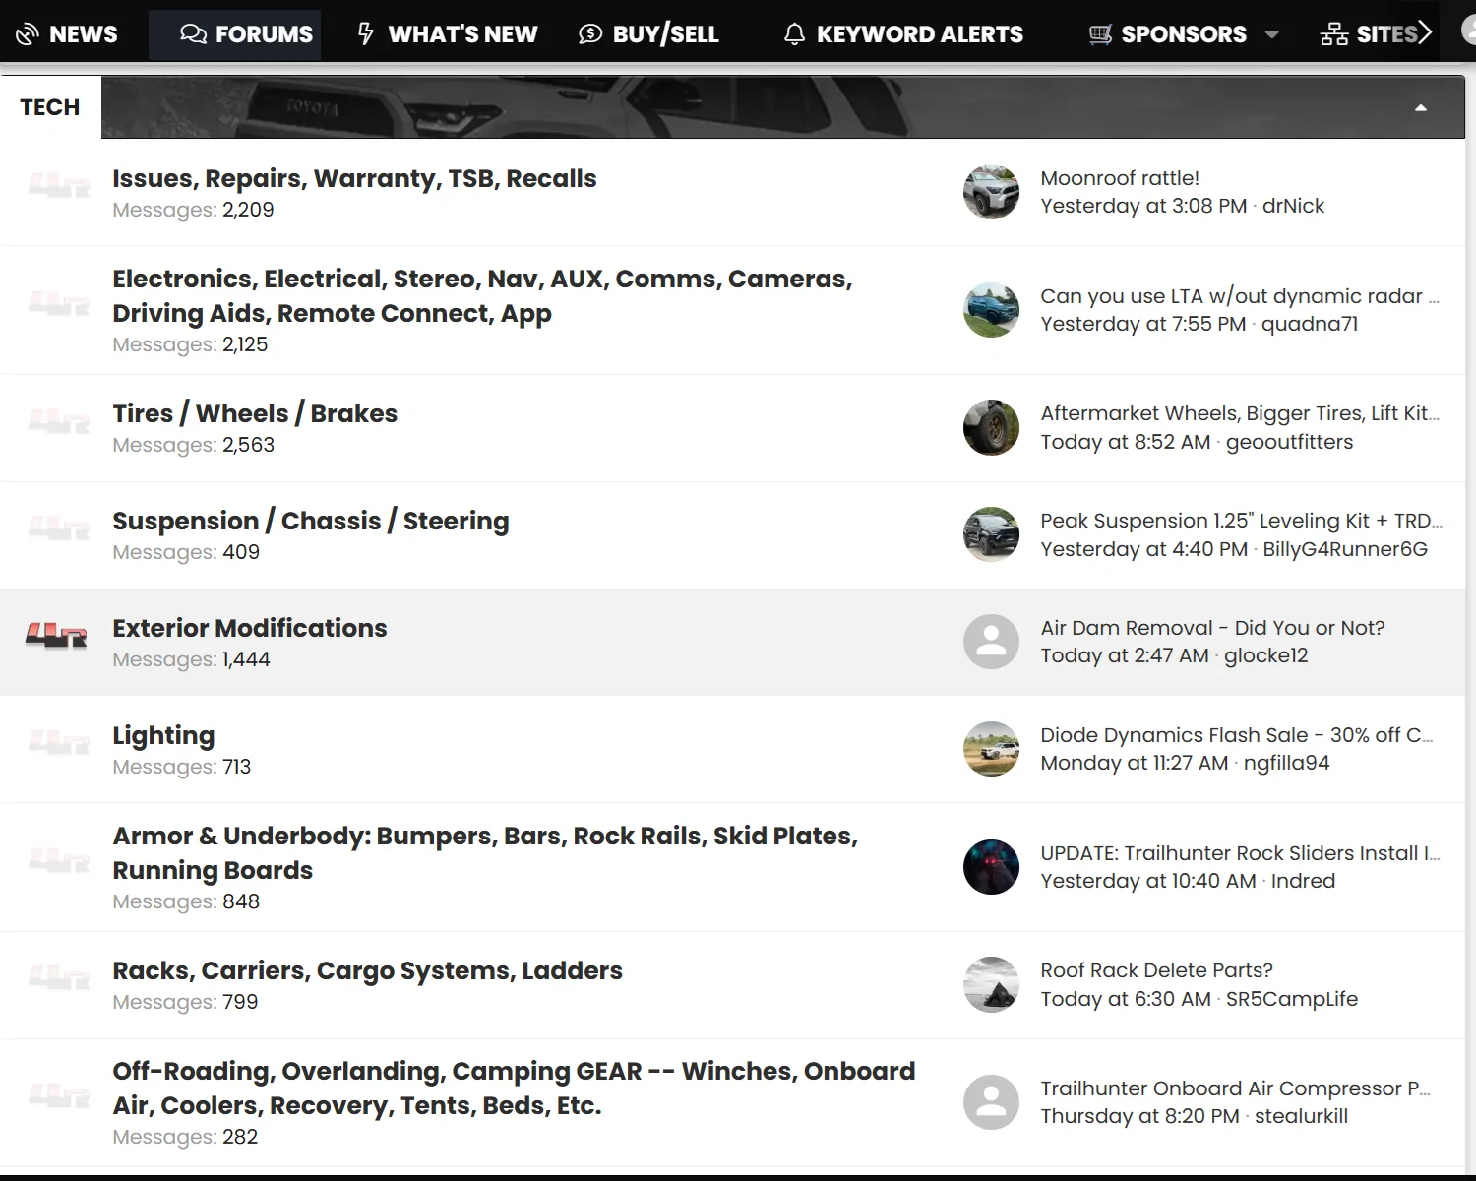Image resolution: width=1476 pixels, height=1181 pixels.
Task: Open the Lighting forum
Action: point(163,735)
